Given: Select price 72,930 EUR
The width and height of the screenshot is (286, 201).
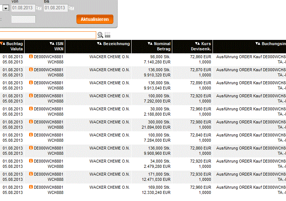Looking at the screenshot, I should click(x=201, y=174).
